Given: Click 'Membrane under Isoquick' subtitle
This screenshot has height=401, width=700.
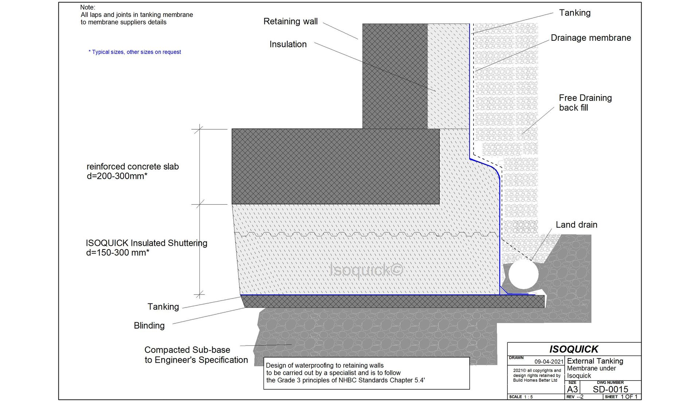Looking at the screenshot, I should (x=591, y=372).
